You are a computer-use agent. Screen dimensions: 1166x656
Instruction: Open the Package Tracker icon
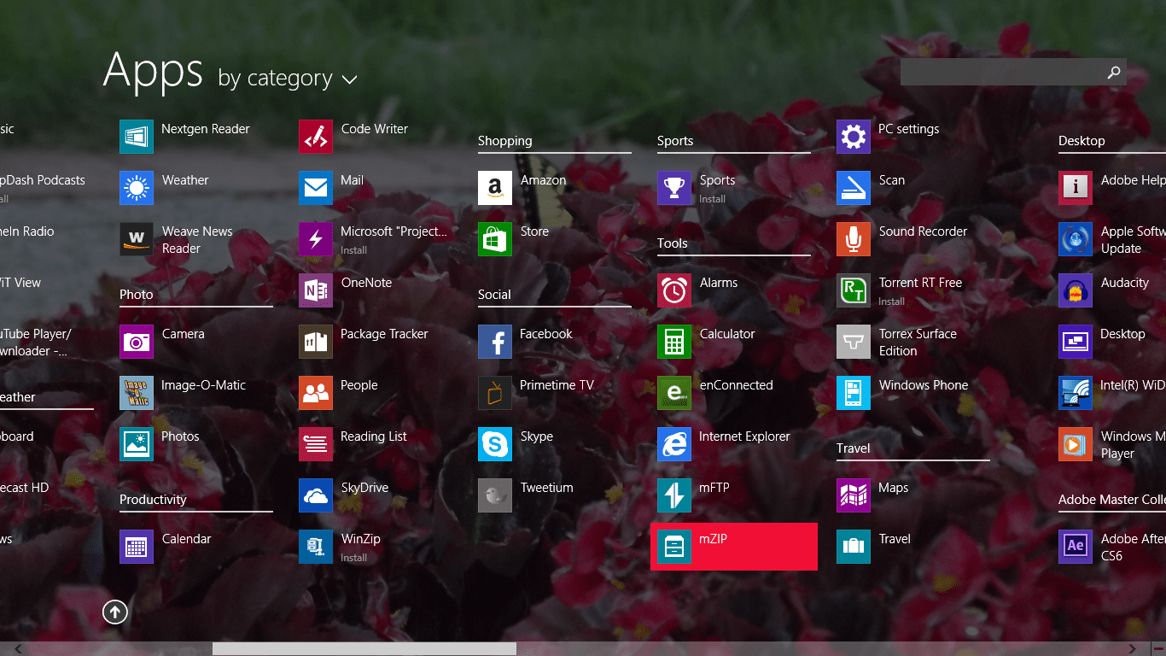click(x=316, y=342)
